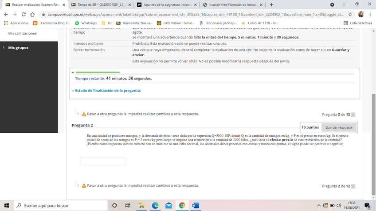Viewport: 376px width, 211px height.
Task: Click the next question arrow at top
Action: tap(353, 115)
